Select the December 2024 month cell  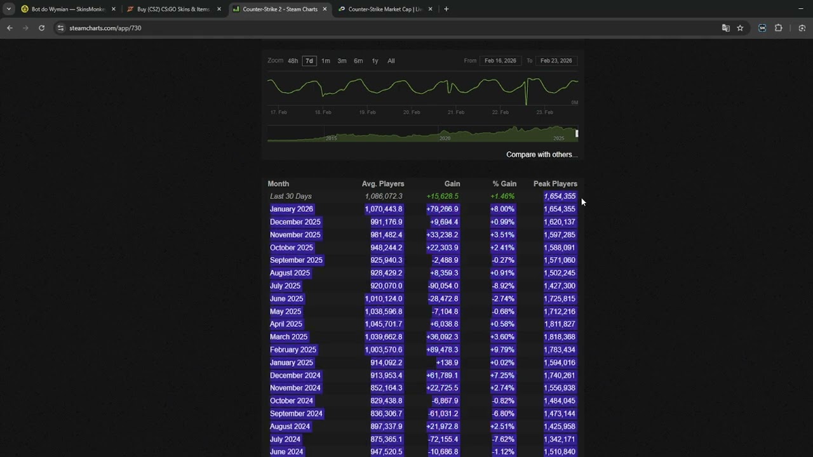(x=295, y=376)
